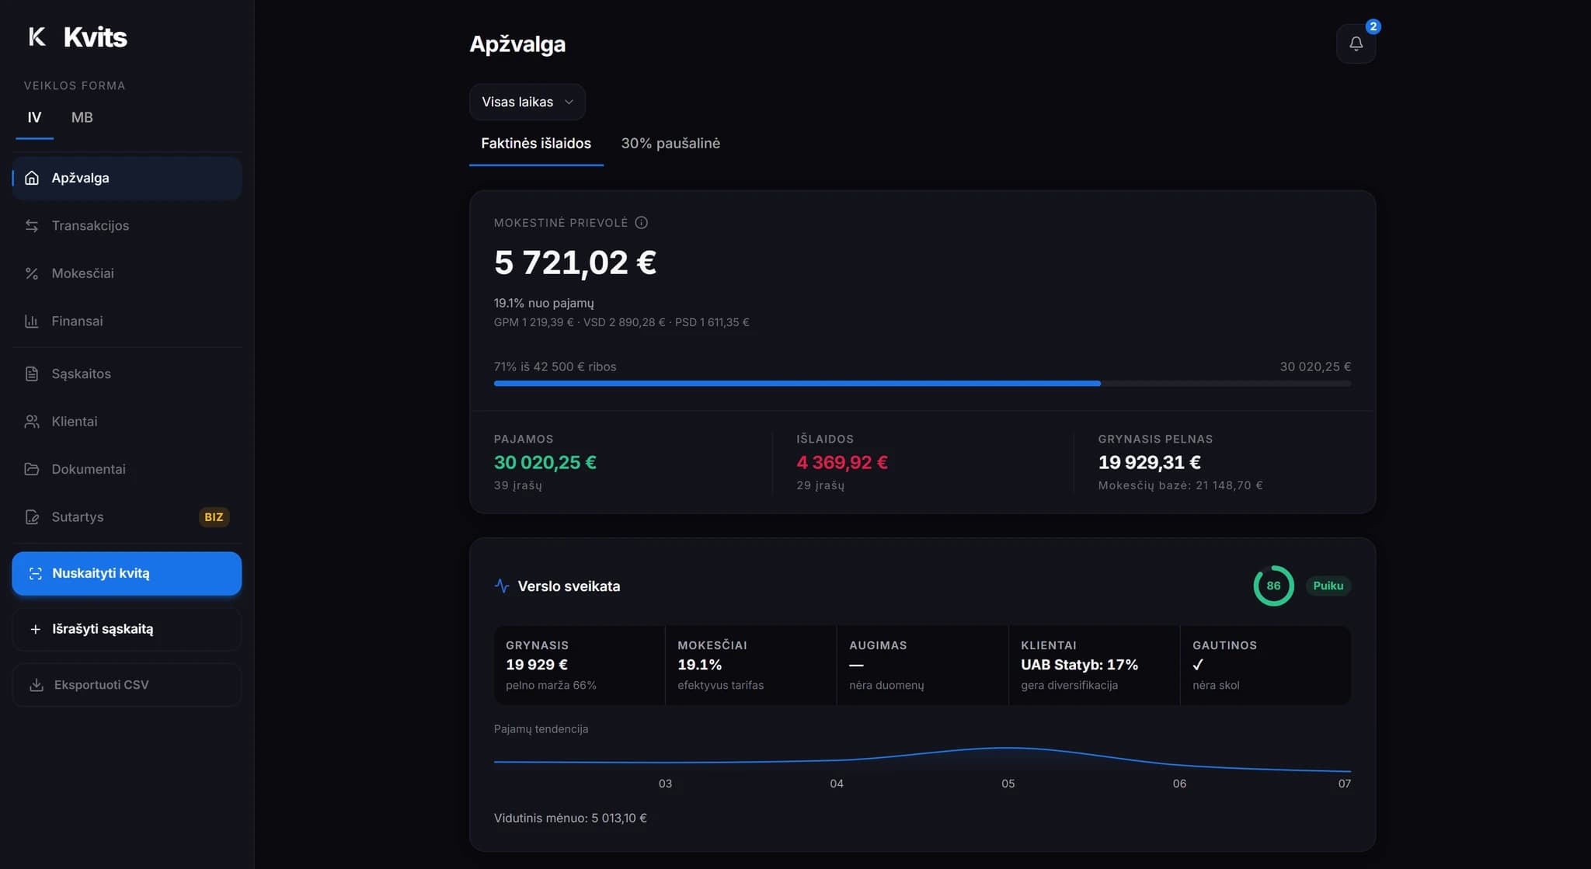Click the chevron in Visas laikas selector
The height and width of the screenshot is (869, 1591).
pos(569,103)
